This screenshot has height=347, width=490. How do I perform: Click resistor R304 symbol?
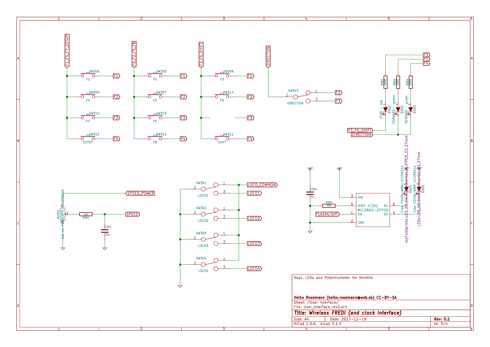click(x=411, y=82)
